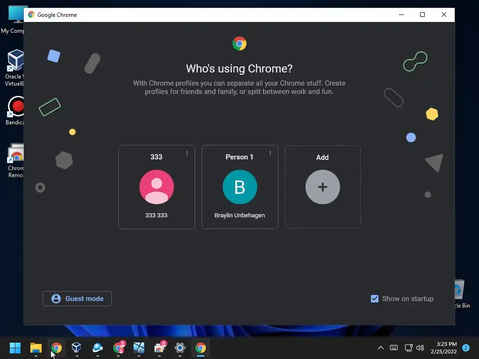This screenshot has width=479, height=359.
Task: Select Chrome Remote Desktop desktop shortcut
Action: (x=15, y=161)
